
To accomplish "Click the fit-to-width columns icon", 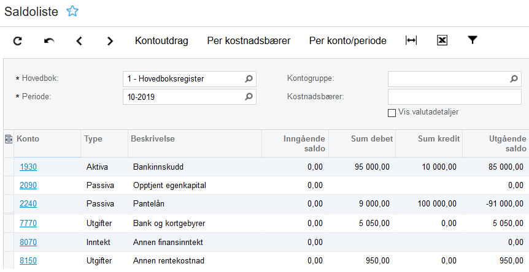I will coord(411,40).
